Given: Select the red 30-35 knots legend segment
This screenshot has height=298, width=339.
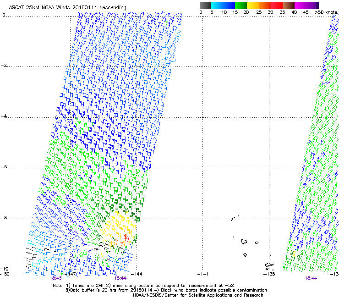Looking at the screenshot, I should tap(277, 6).
